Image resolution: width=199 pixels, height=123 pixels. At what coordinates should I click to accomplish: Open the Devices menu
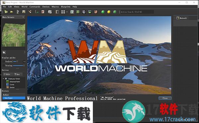click(x=46, y=7)
